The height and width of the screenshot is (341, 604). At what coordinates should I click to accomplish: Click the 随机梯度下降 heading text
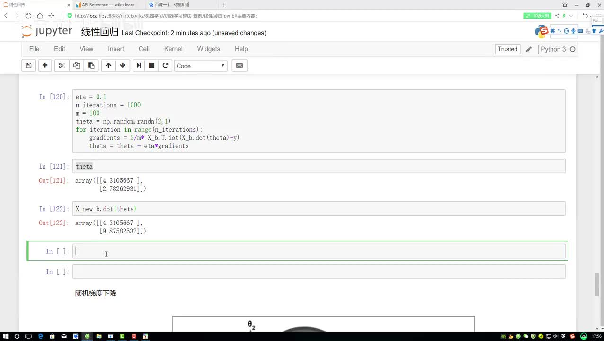pyautogui.click(x=96, y=293)
